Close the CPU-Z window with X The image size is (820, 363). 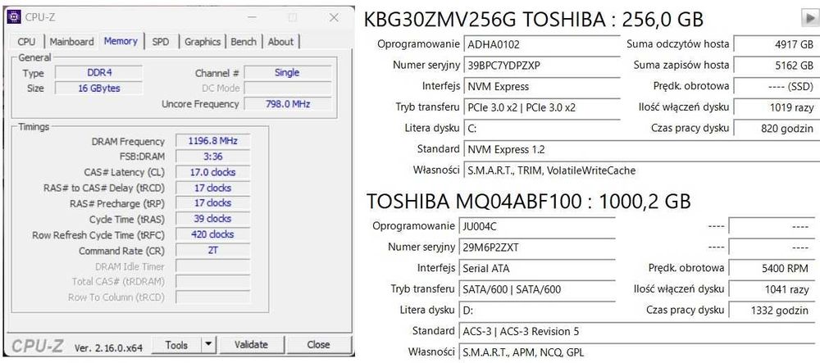coord(335,18)
